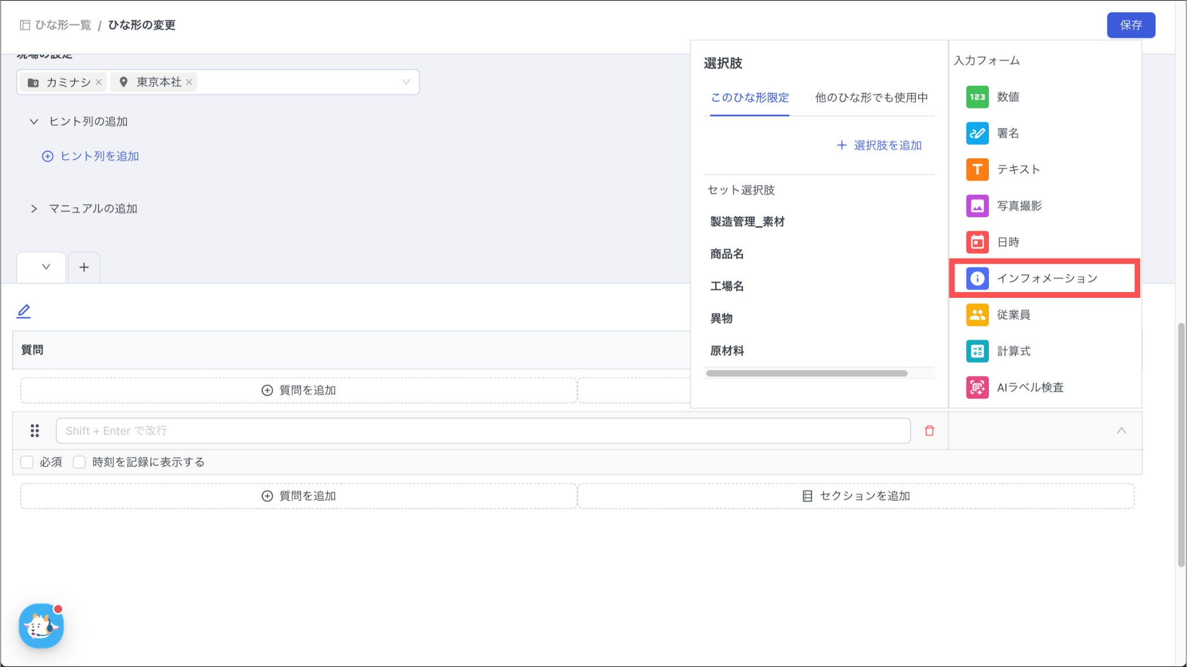This screenshot has height=667, width=1187.
Task: Select the このひな形限定 tab
Action: click(x=749, y=98)
